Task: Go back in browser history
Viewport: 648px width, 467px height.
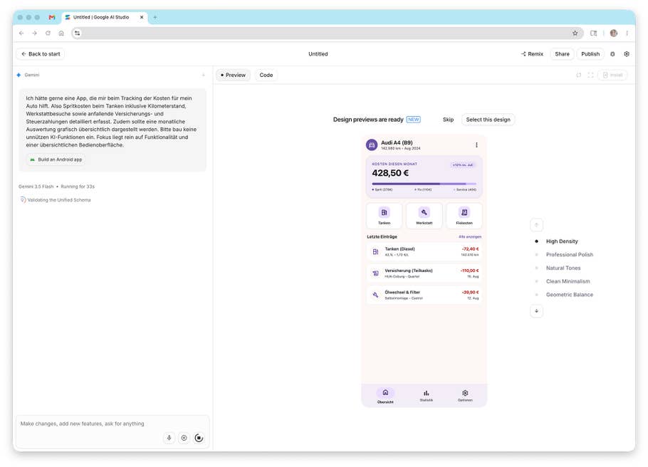Action: [x=21, y=33]
